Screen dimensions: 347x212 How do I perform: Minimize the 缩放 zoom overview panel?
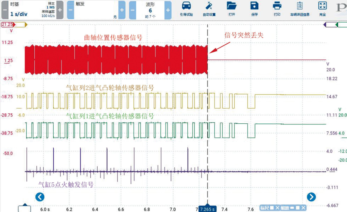(292, 208)
